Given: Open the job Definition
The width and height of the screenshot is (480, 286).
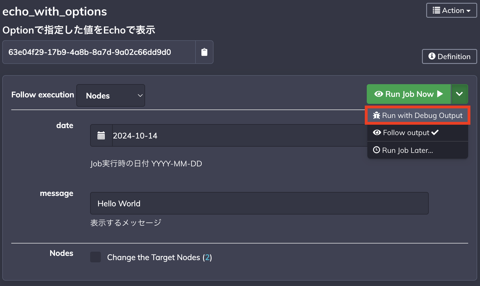Looking at the screenshot, I should tap(449, 56).
